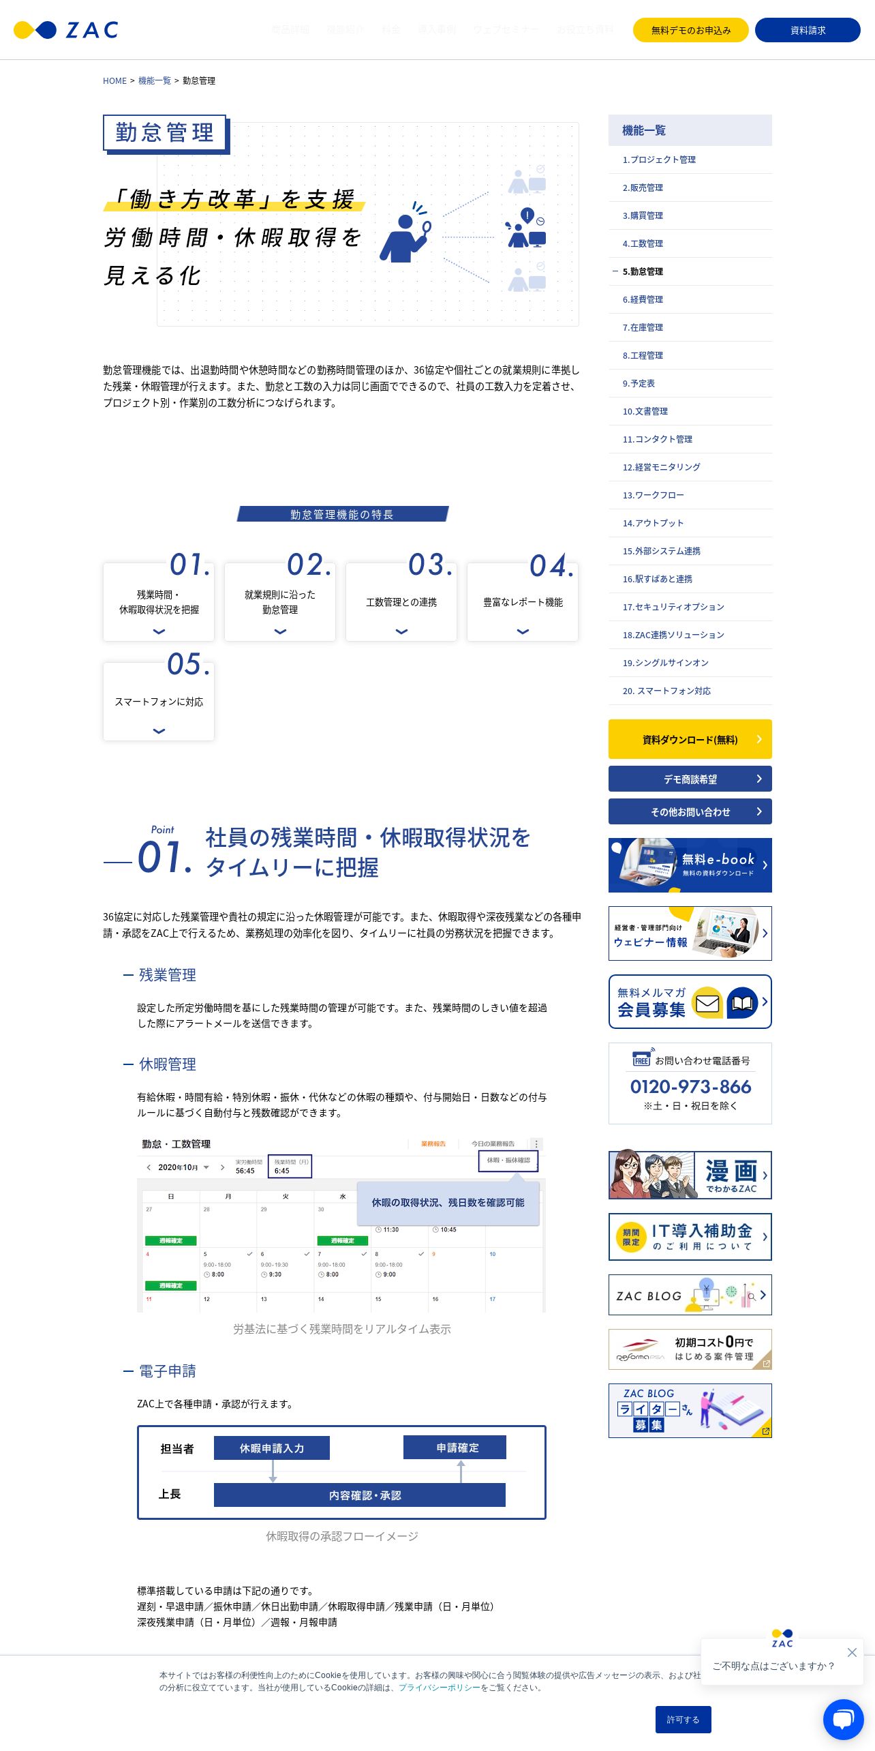Open ウェビナー情報 banner chevron
The width and height of the screenshot is (875, 1751).
pyautogui.click(x=765, y=933)
